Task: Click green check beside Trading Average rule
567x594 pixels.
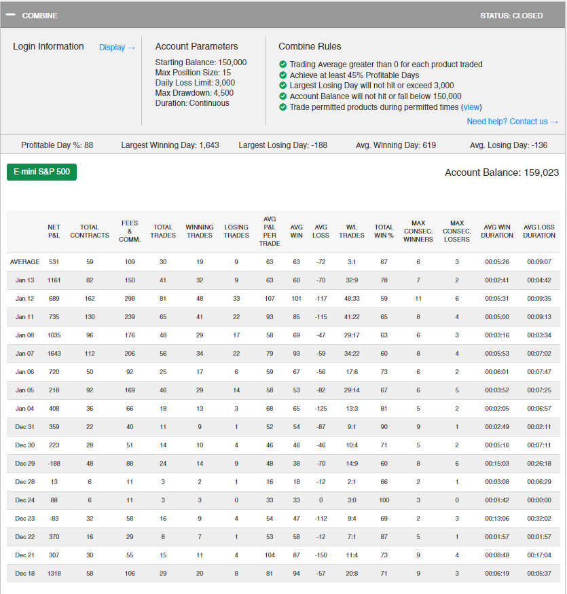Action: coord(283,64)
